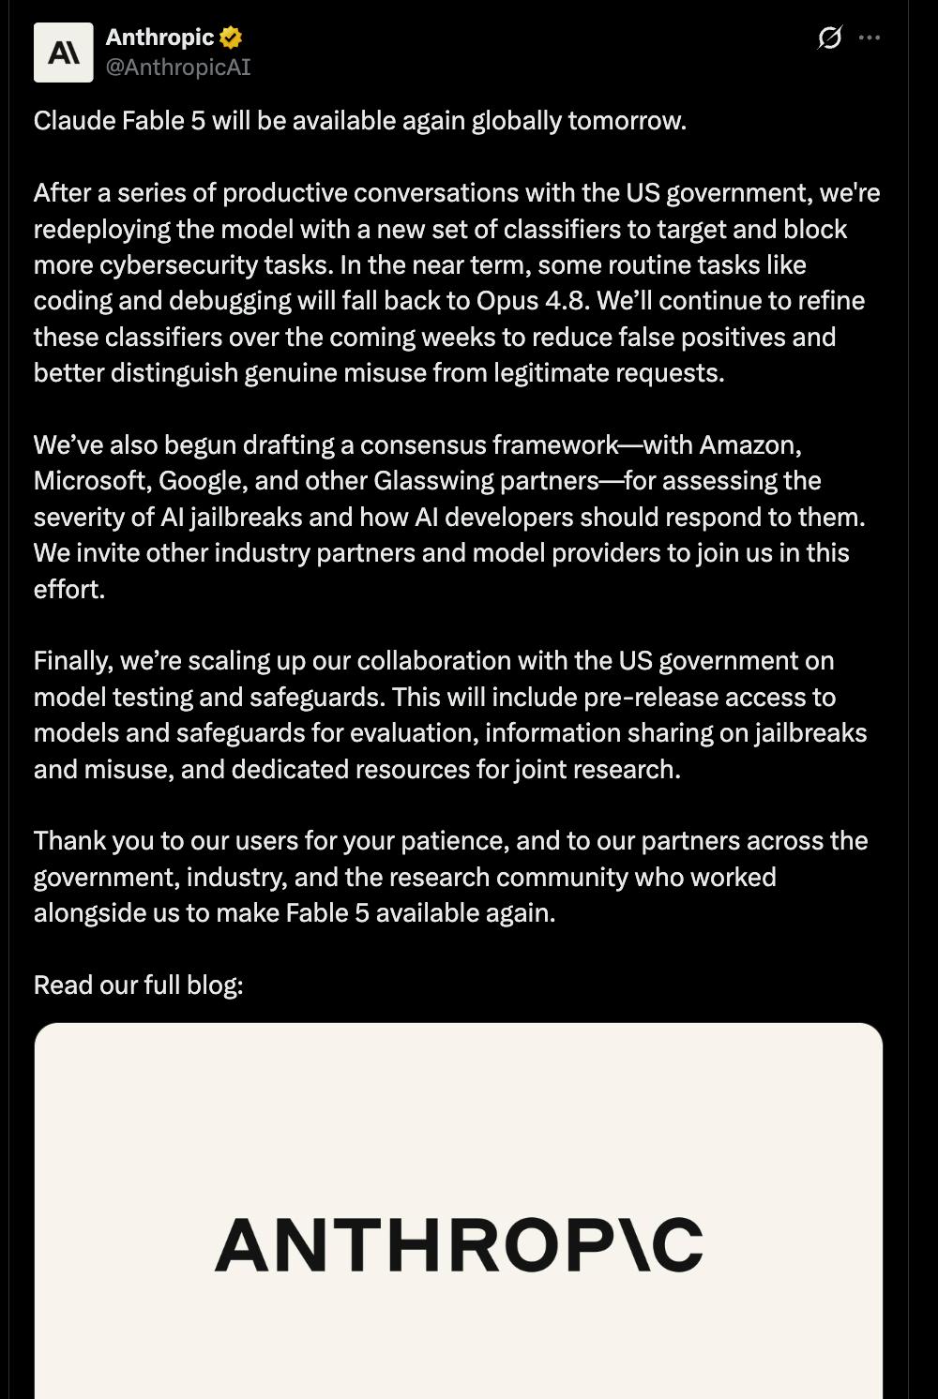Screen dimensions: 938x1399
Task: Click the Anthropic profile avatar
Action: [x=64, y=53]
